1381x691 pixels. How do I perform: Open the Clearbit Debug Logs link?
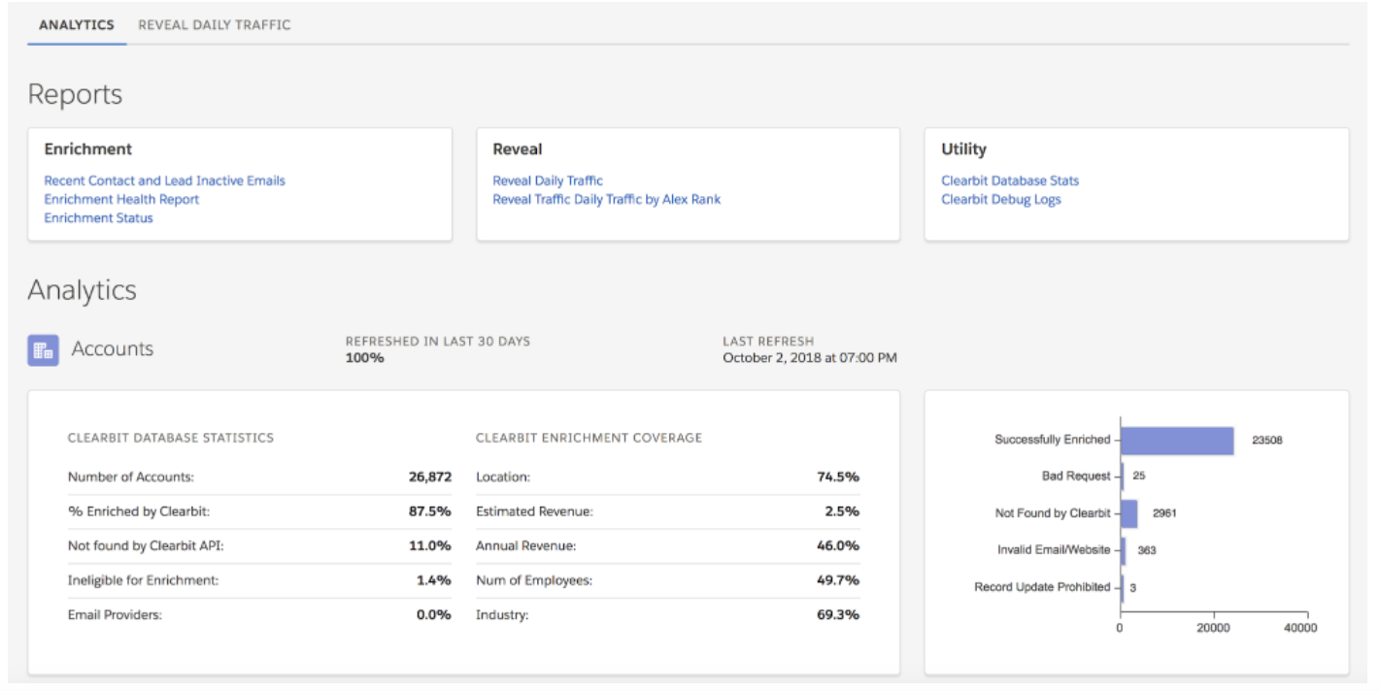(1001, 199)
